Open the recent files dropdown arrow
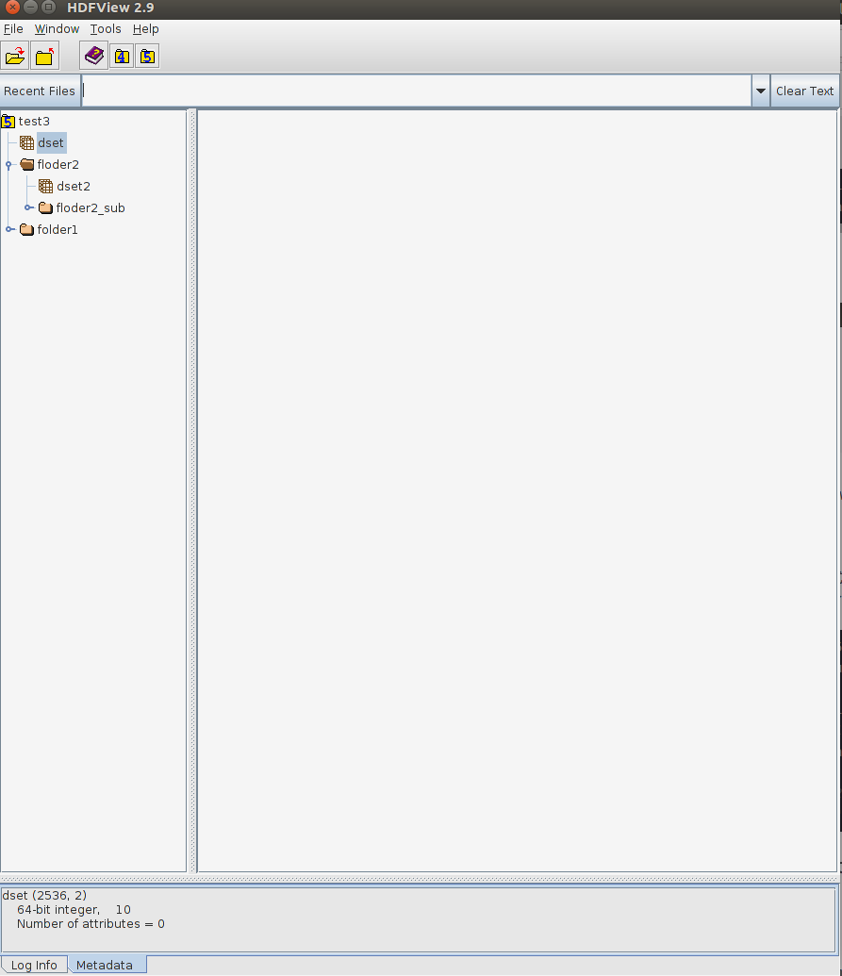The width and height of the screenshot is (842, 976). pos(761,91)
